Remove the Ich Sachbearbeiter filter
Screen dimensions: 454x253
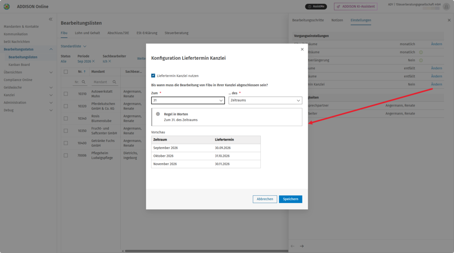tap(110, 61)
